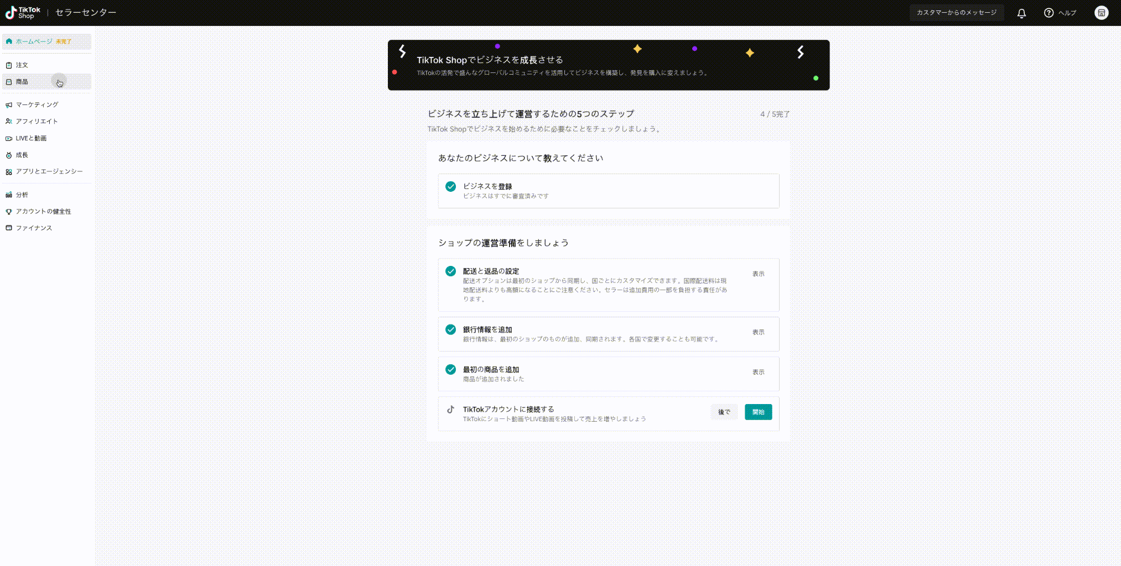
Task: Click the ビジネスを登録 step card
Action: [608, 191]
